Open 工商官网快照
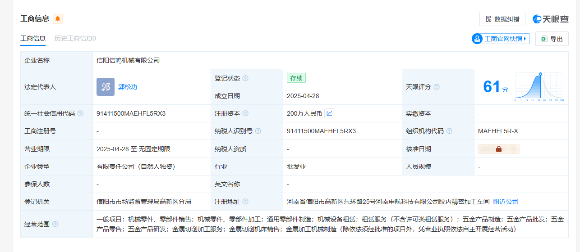Image resolution: width=580 pixels, height=252 pixels. [501, 39]
